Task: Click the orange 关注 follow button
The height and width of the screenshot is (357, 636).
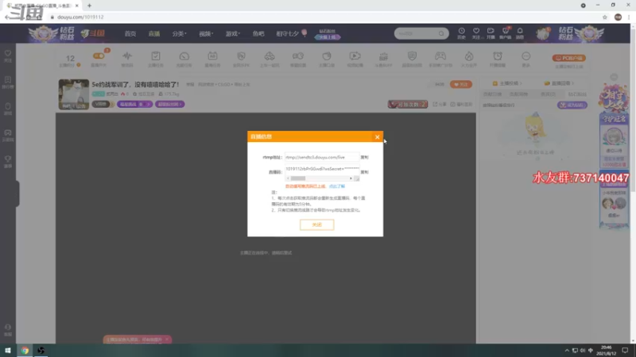Action: coord(461,84)
